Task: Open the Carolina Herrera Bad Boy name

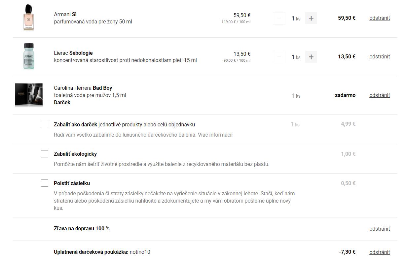Action: 83,88
